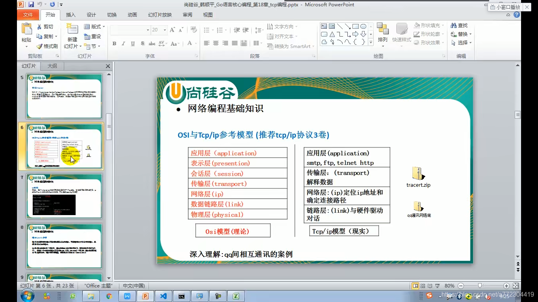Select the Format Painter (格式刷) tool
Image resolution: width=538 pixels, height=302 pixels.
[x=47, y=46]
